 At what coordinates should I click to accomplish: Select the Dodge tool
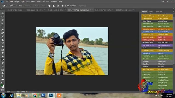[x=2, y=56]
